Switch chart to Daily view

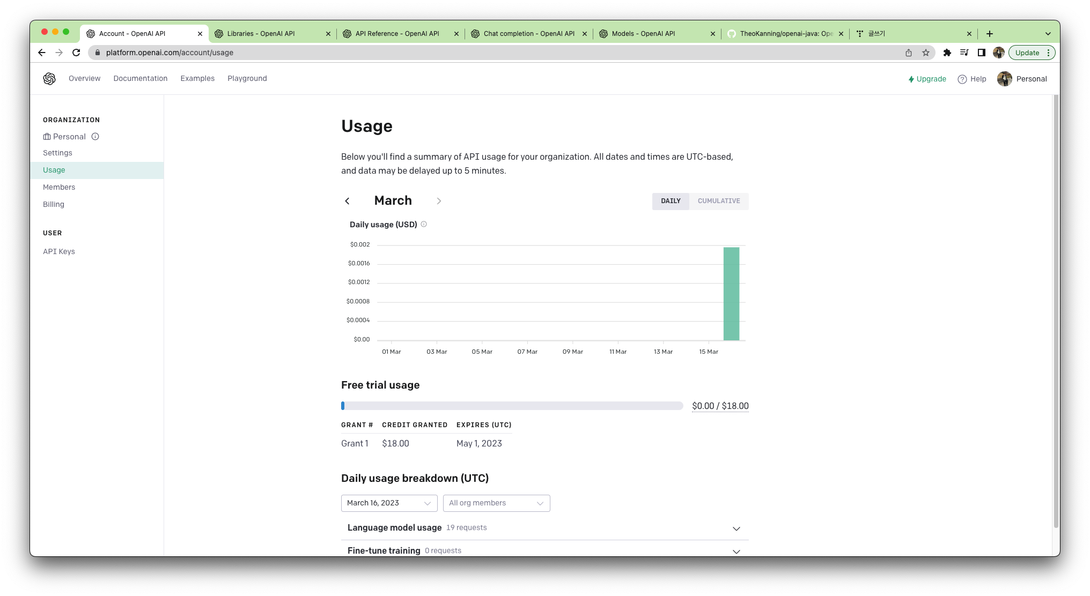point(671,201)
